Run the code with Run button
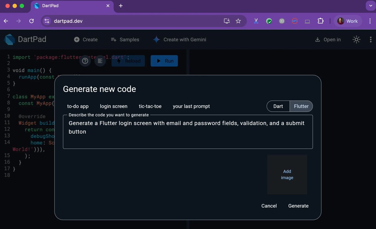The image size is (376, 229). pos(164,61)
